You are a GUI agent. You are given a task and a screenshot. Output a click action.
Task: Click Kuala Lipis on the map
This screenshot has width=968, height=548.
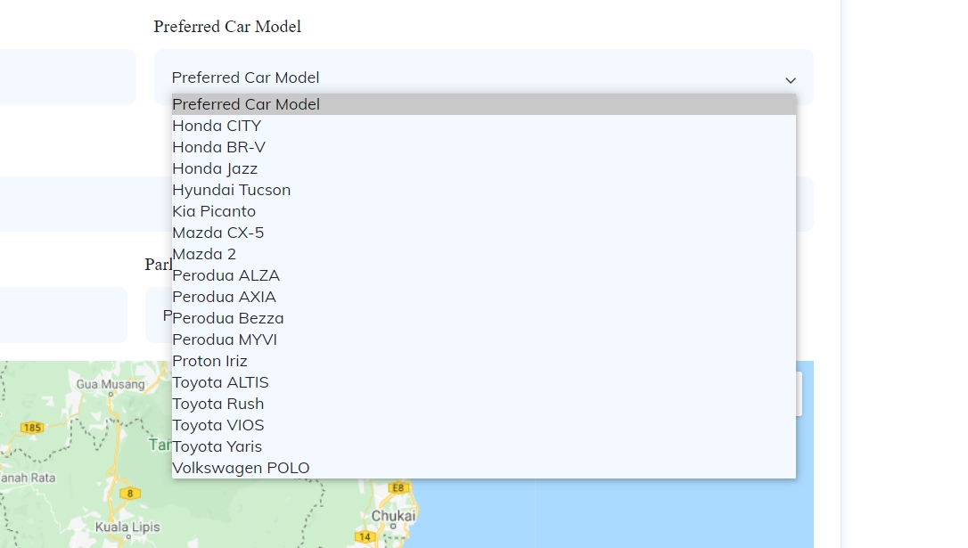127,527
